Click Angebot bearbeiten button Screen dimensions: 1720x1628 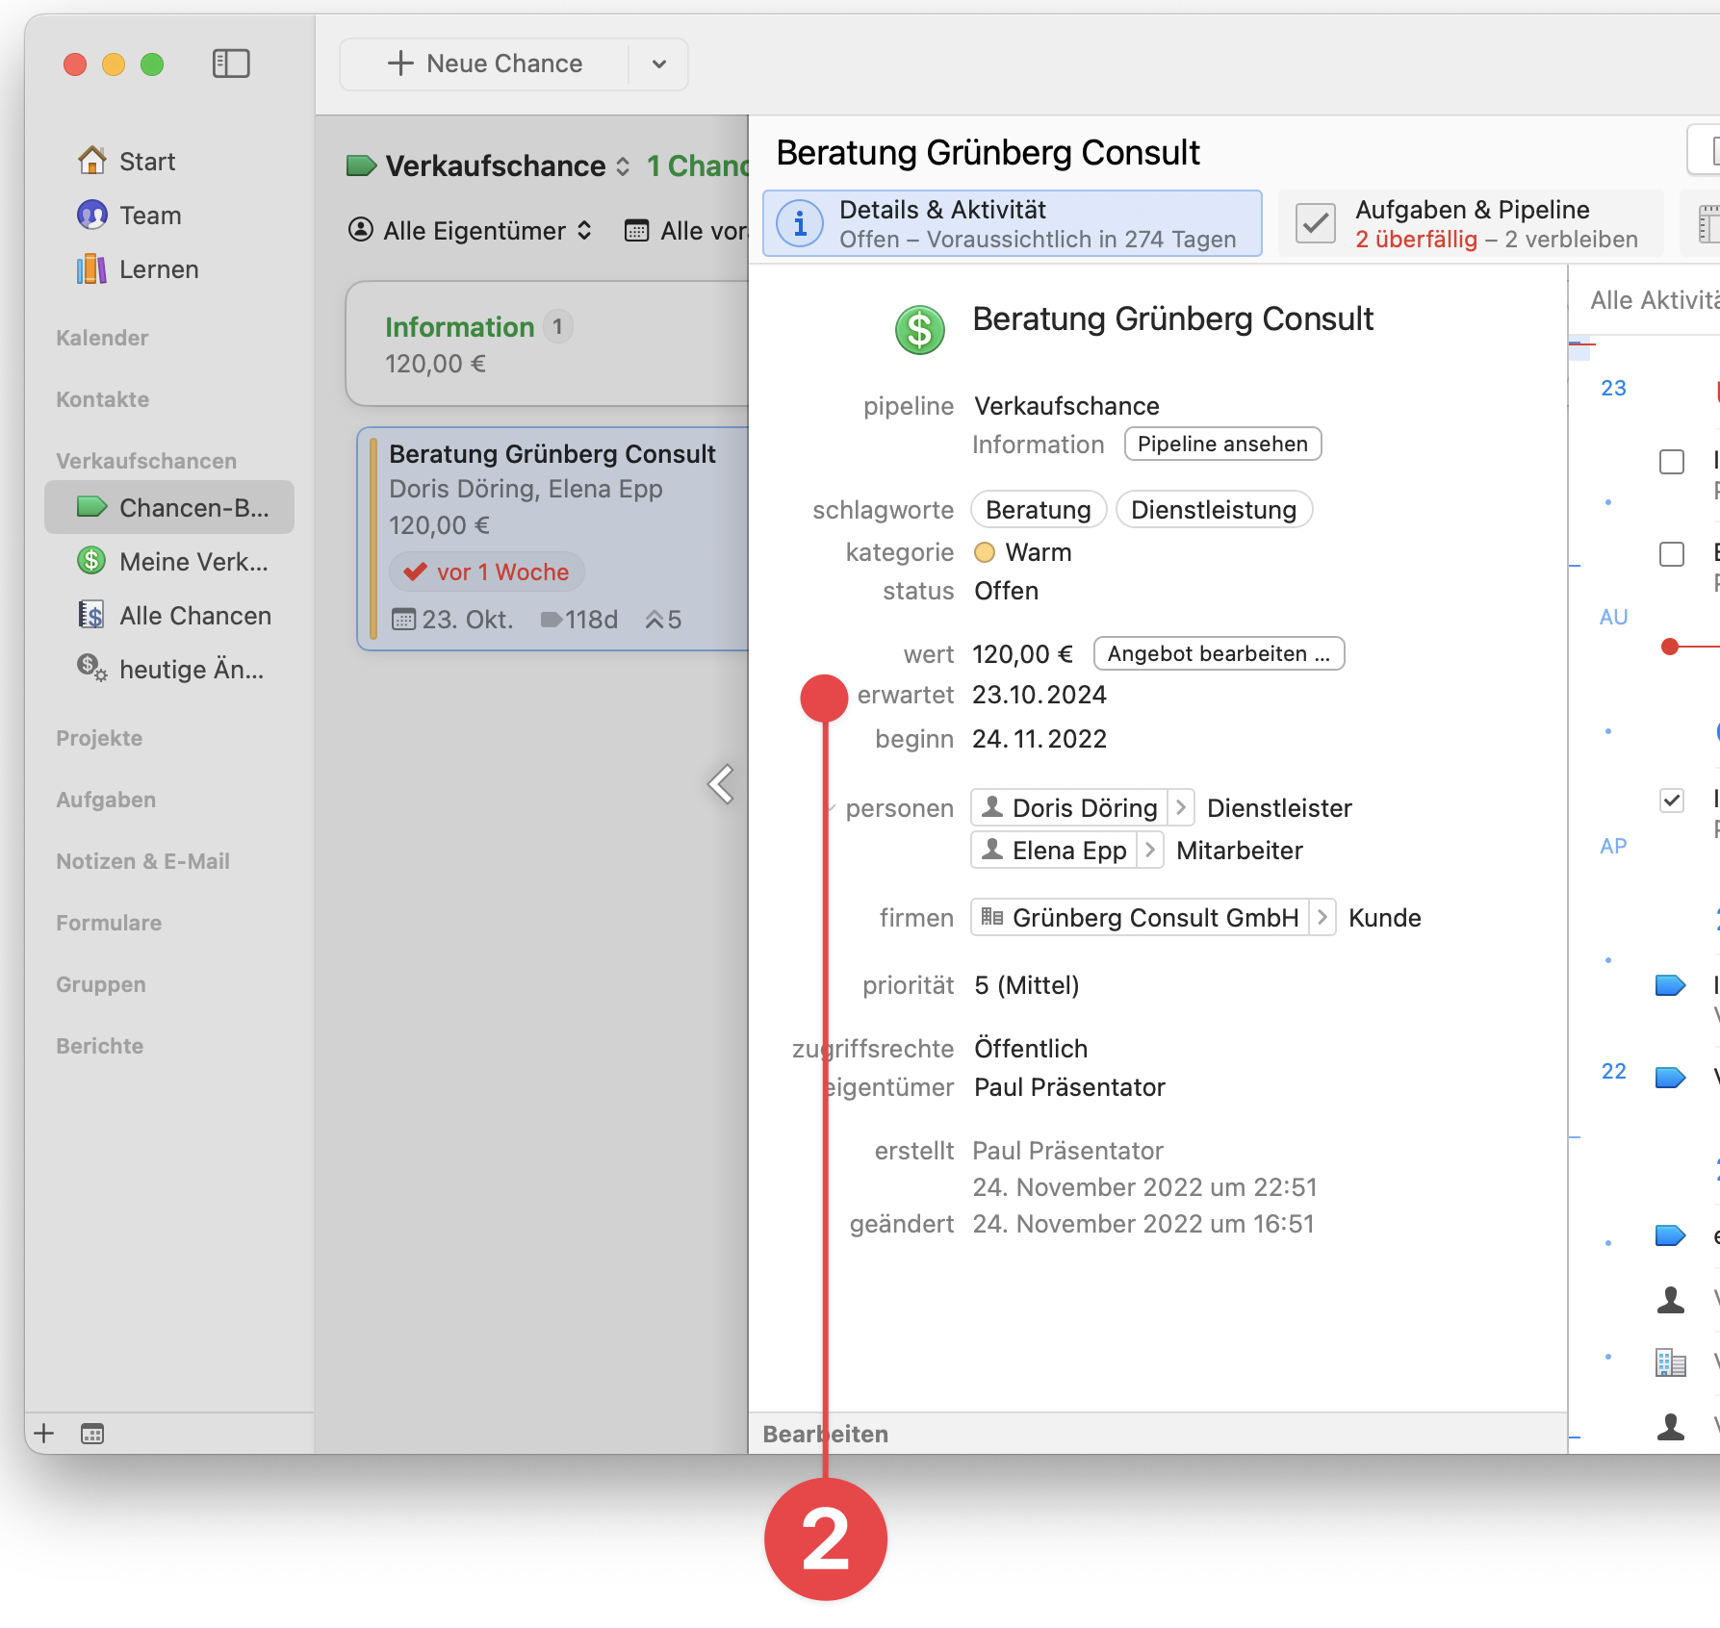click(1219, 654)
